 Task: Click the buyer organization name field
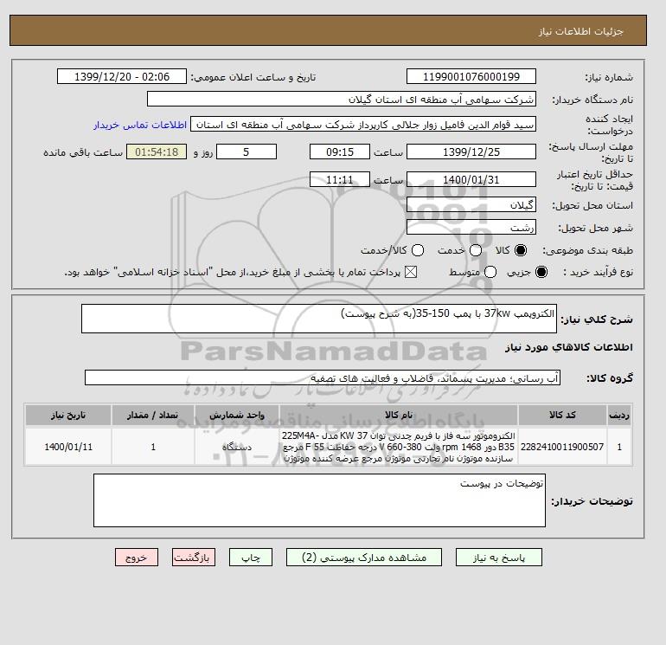pyautogui.click(x=342, y=99)
